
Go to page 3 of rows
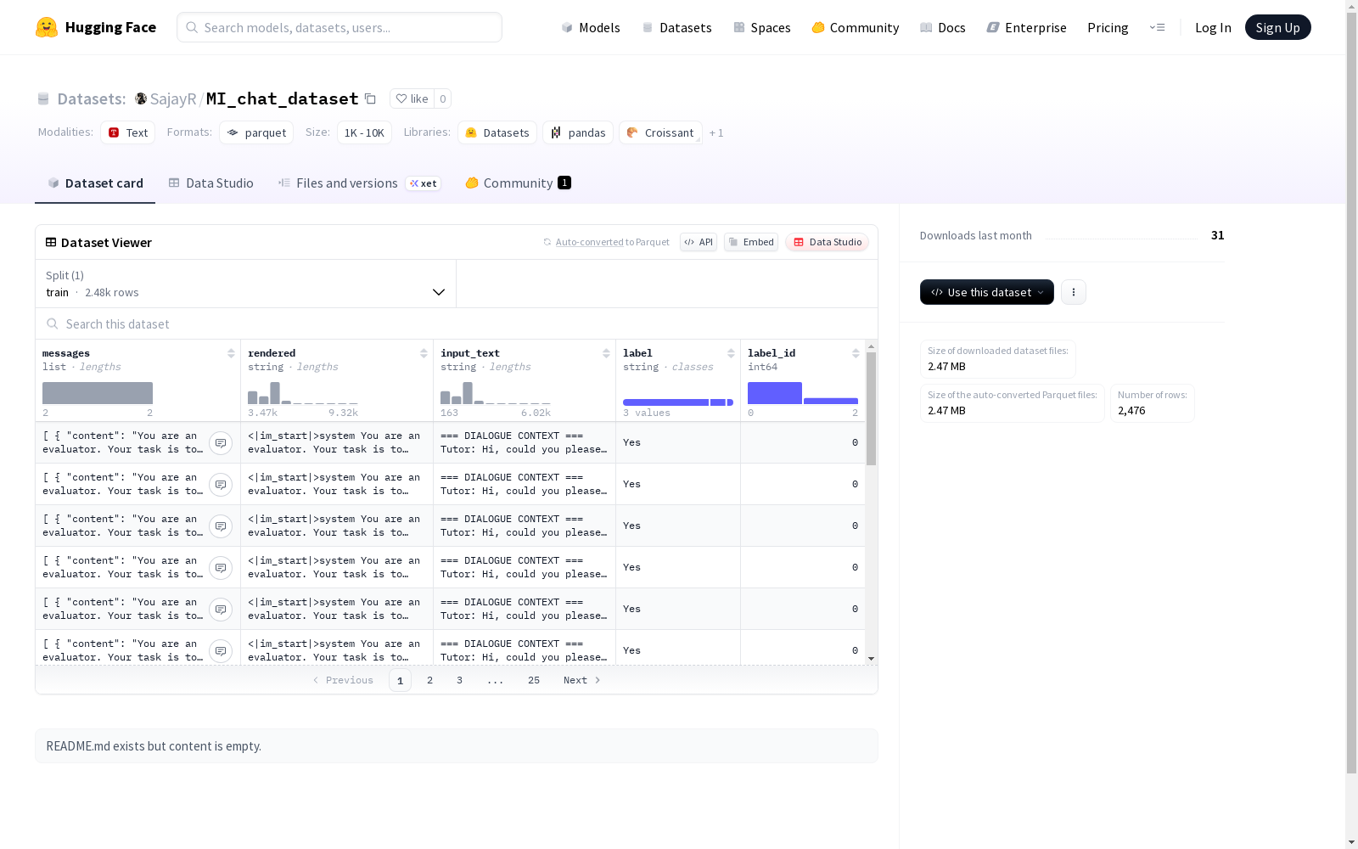coord(459,680)
